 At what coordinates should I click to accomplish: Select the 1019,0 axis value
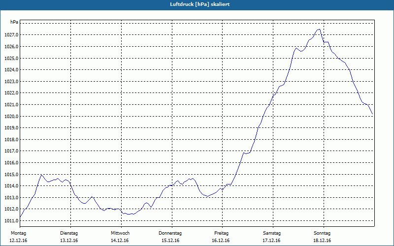coord(11,128)
